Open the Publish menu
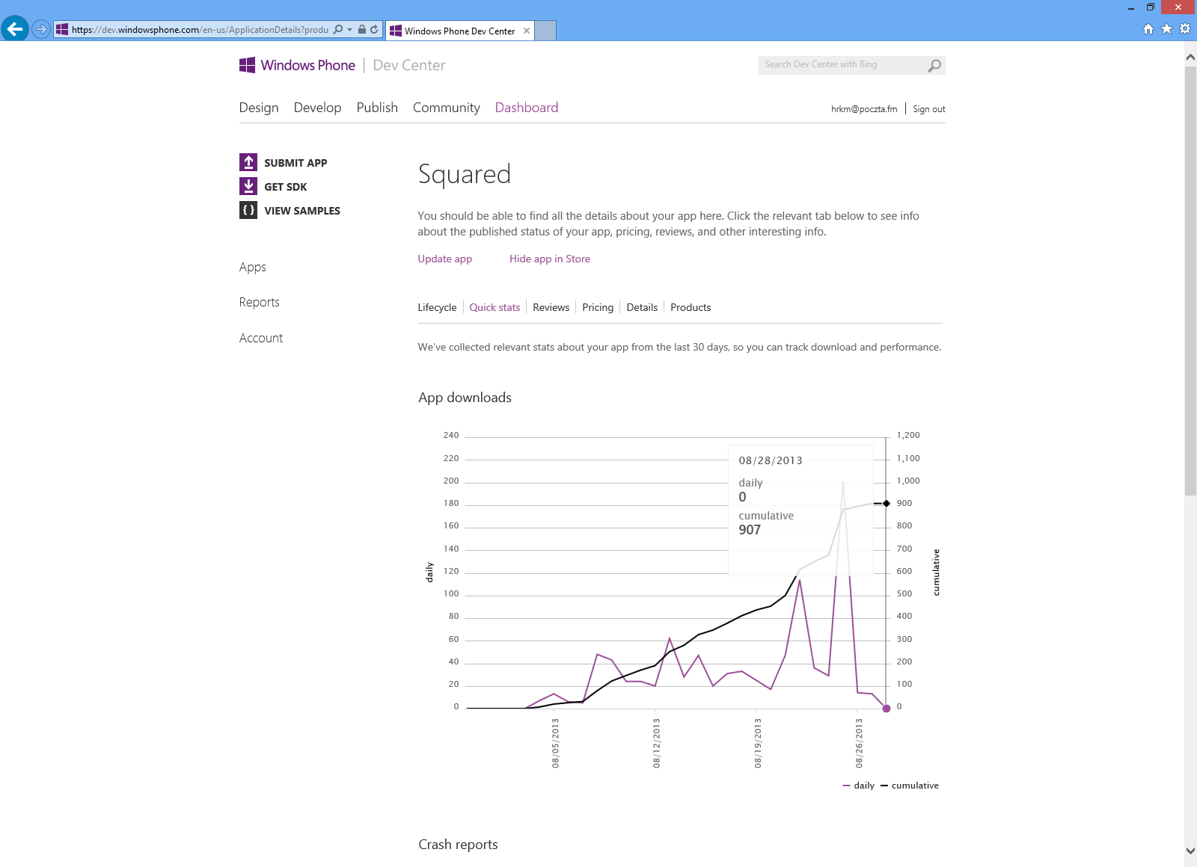Screen dimensions: 1197x867 point(377,108)
